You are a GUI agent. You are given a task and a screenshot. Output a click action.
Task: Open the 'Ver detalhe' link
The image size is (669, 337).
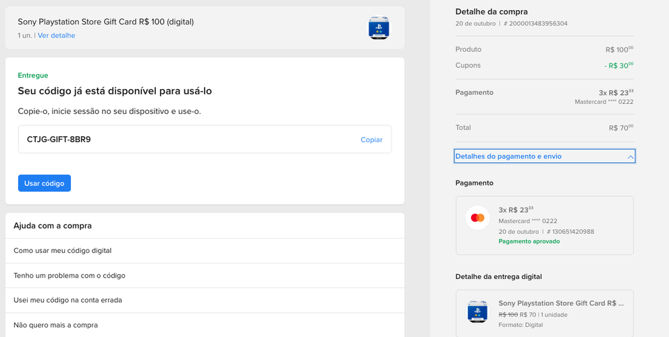pyautogui.click(x=56, y=35)
